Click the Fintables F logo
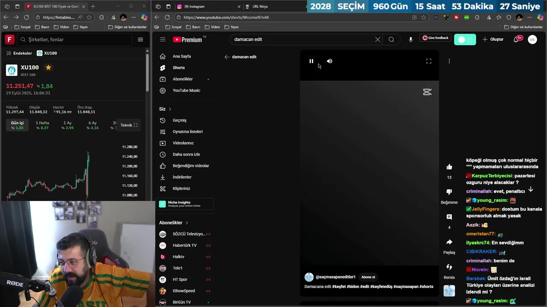 tap(9, 40)
